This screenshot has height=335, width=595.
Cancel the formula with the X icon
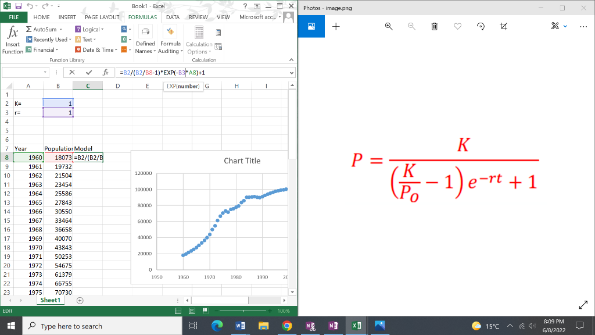[72, 72]
